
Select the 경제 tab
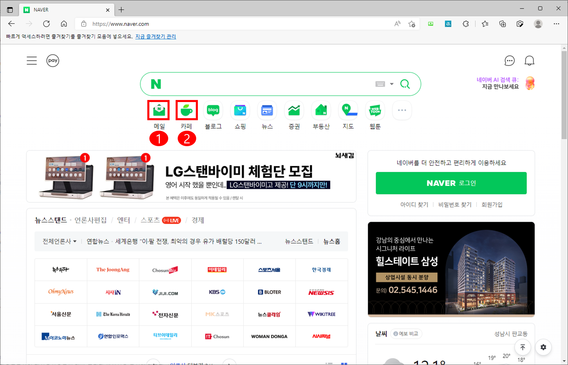tap(198, 220)
